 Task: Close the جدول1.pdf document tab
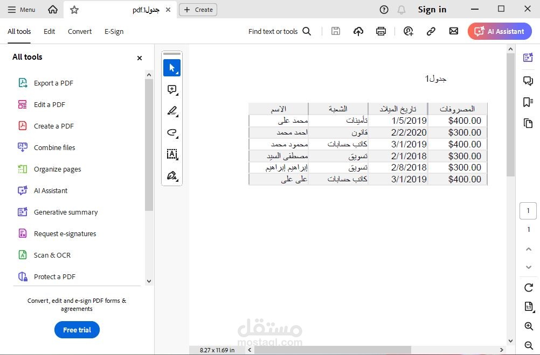pyautogui.click(x=168, y=10)
